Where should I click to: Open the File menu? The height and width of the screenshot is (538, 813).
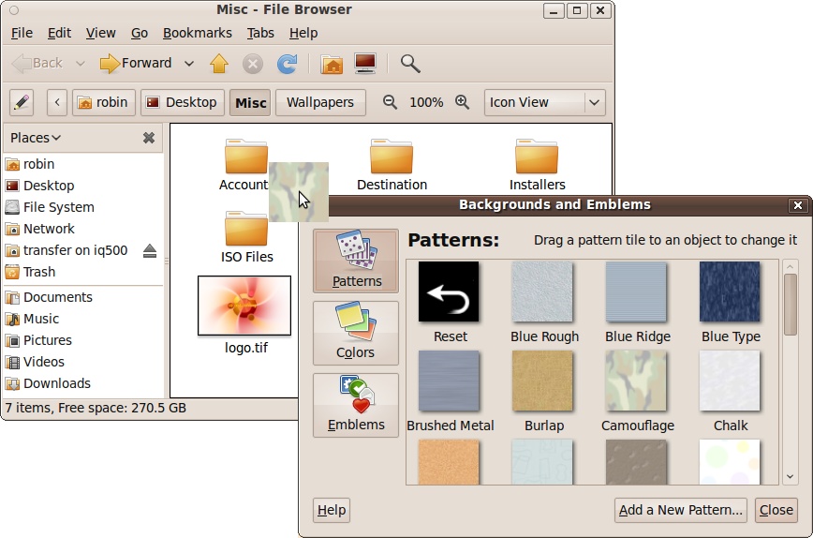tap(22, 33)
